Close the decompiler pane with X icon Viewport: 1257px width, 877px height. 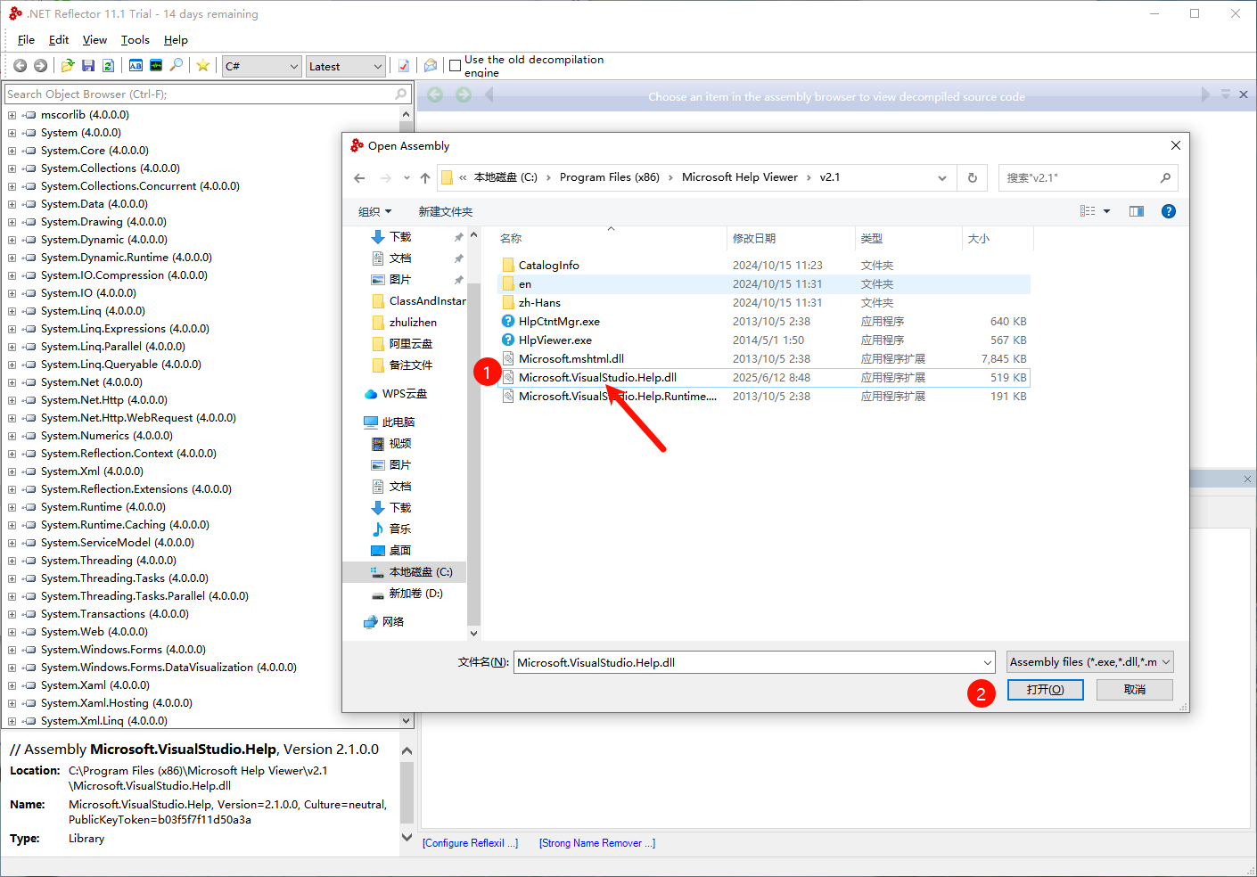pos(1244,94)
